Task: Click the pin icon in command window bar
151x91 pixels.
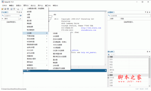Action: pyautogui.click(x=105, y=71)
